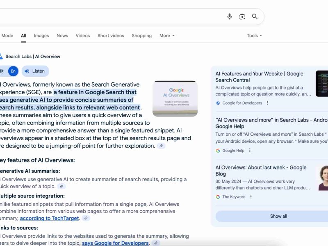The height and width of the screenshot is (246, 328).
Task: Open the Tools dropdown
Action: pyautogui.click(x=254, y=36)
